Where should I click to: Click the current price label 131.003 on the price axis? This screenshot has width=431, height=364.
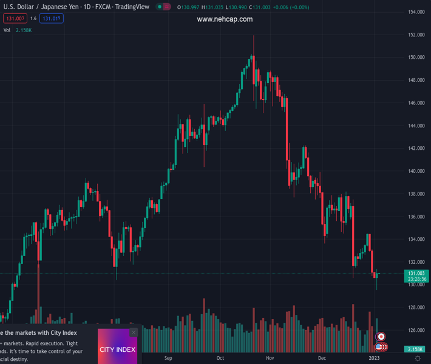415,274
